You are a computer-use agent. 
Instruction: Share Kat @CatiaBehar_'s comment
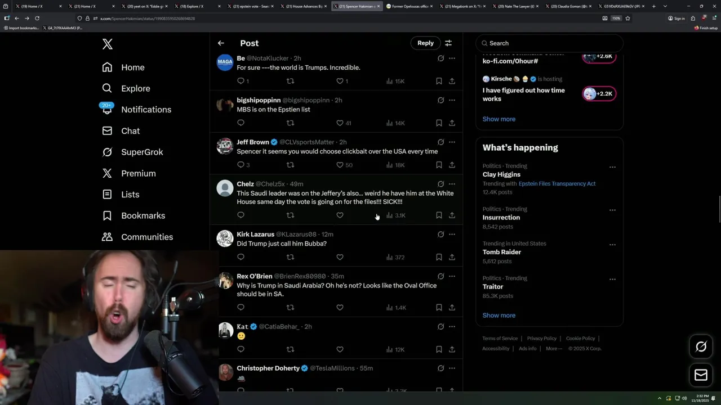pyautogui.click(x=452, y=349)
